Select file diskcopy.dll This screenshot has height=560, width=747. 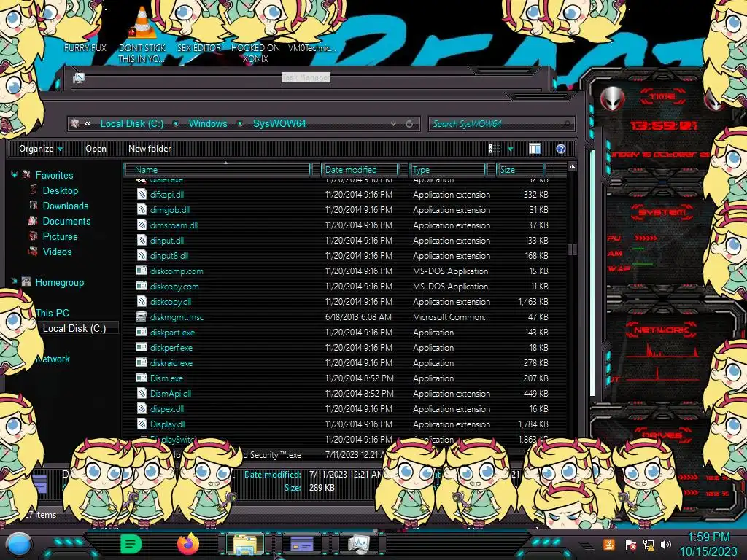(170, 301)
